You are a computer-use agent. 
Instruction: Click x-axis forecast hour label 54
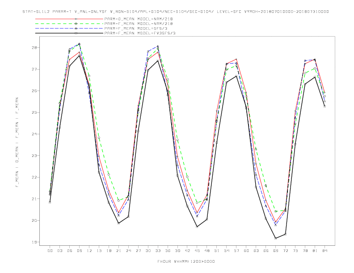point(227,251)
